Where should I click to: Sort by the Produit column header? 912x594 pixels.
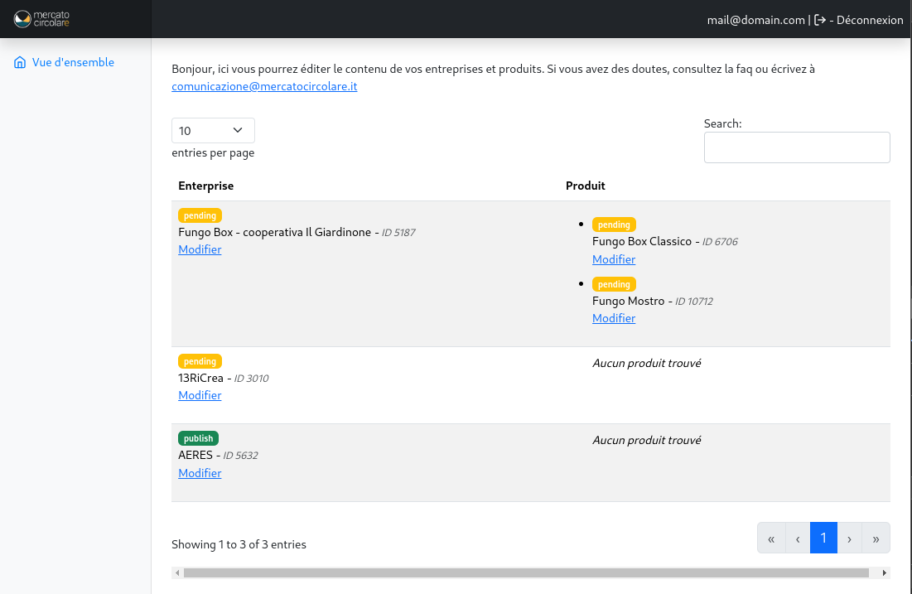[585, 186]
